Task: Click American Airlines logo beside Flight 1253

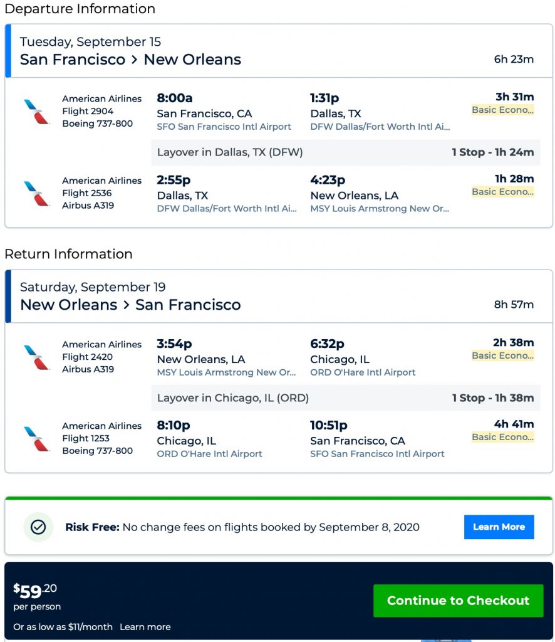Action: (x=36, y=439)
